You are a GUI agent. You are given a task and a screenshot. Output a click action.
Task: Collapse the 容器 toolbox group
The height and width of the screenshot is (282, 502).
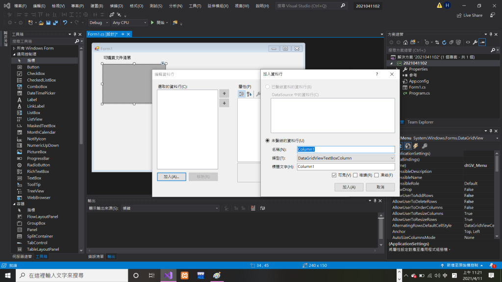[x=14, y=204]
